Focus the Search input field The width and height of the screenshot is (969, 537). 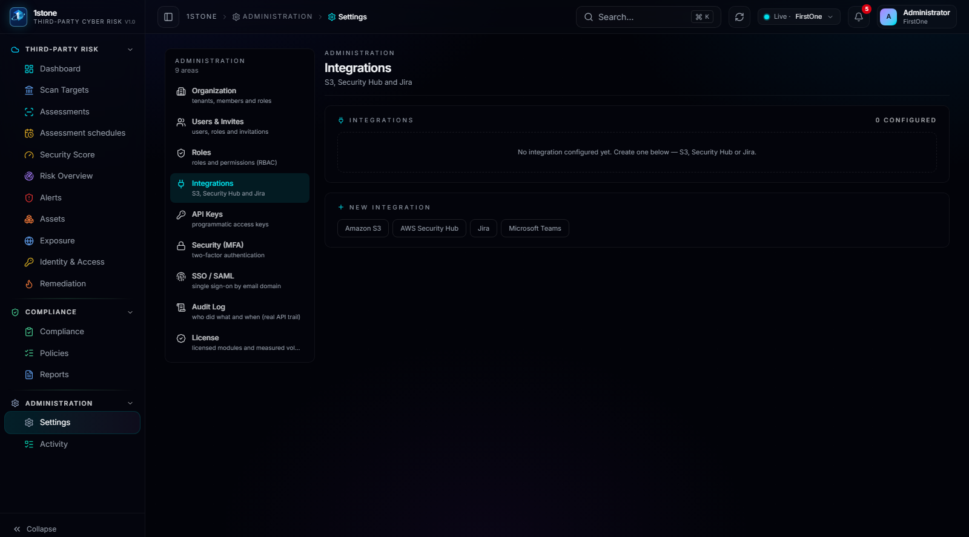(x=648, y=17)
